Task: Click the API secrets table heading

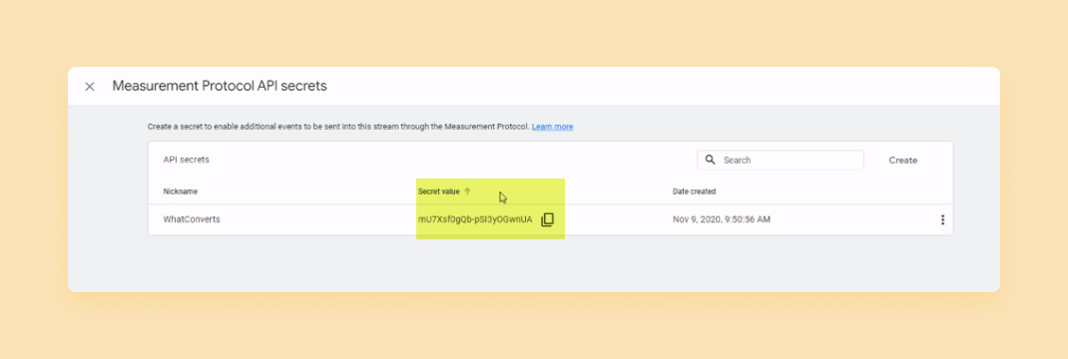Action: [x=186, y=160]
